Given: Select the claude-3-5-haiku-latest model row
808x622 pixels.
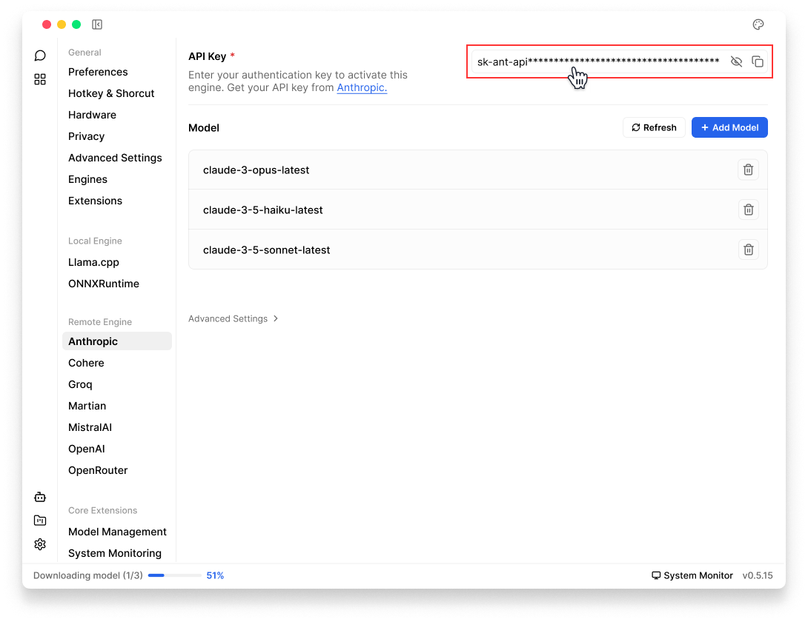Looking at the screenshot, I should (478, 210).
